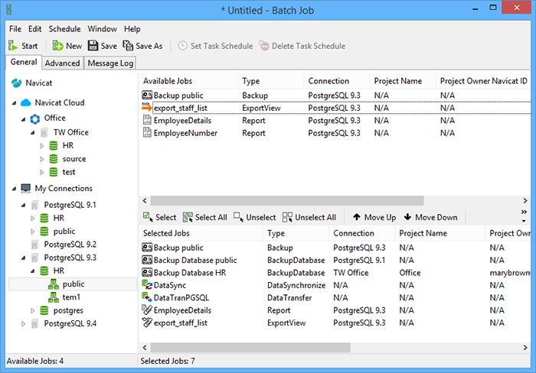Click the test database icon
The height and width of the screenshot is (373, 536).
[x=54, y=172]
